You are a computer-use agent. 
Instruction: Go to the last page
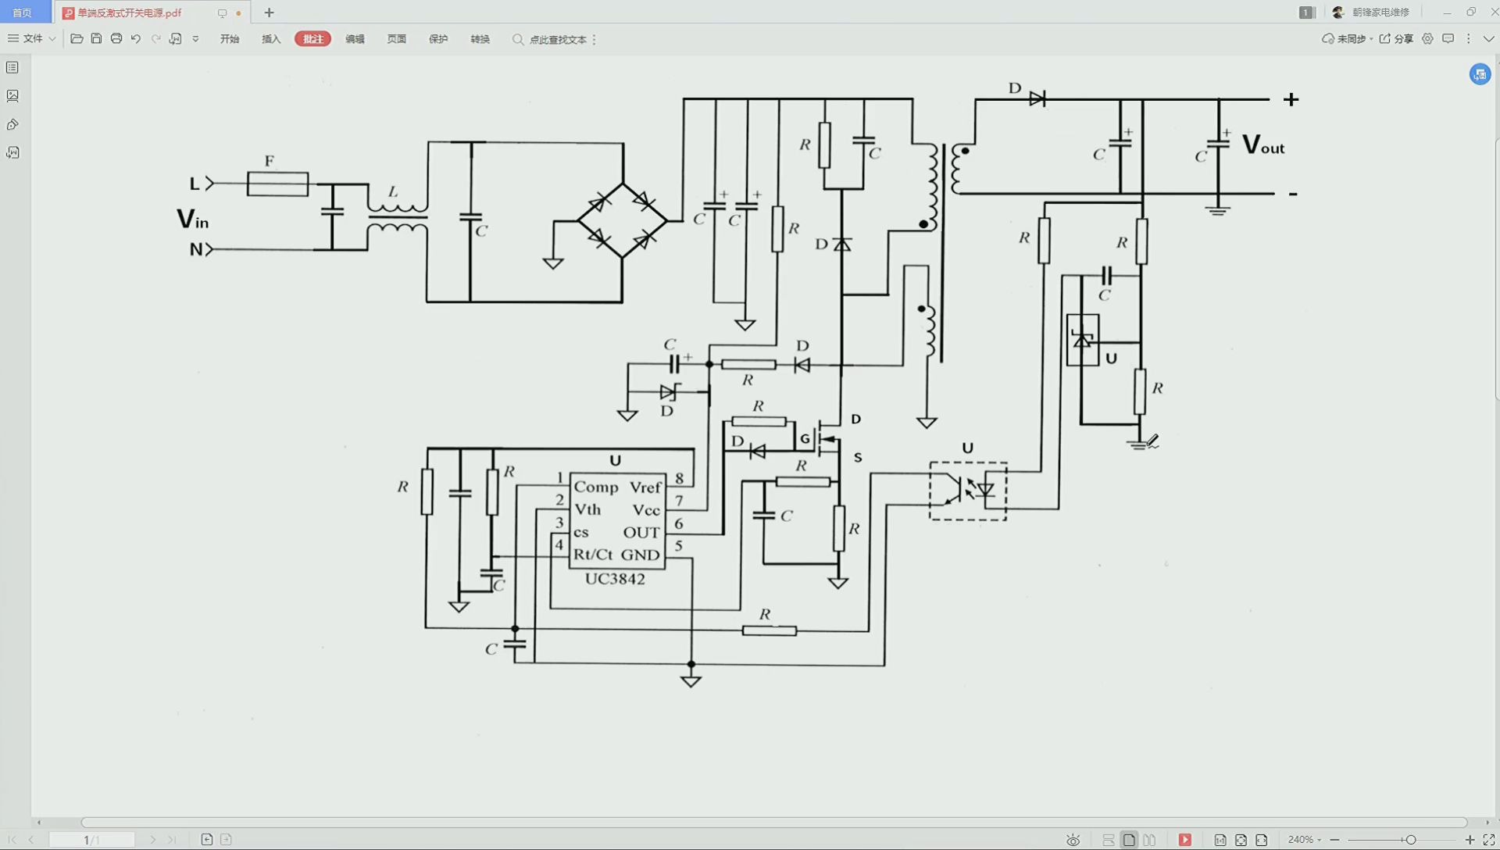[x=172, y=840]
